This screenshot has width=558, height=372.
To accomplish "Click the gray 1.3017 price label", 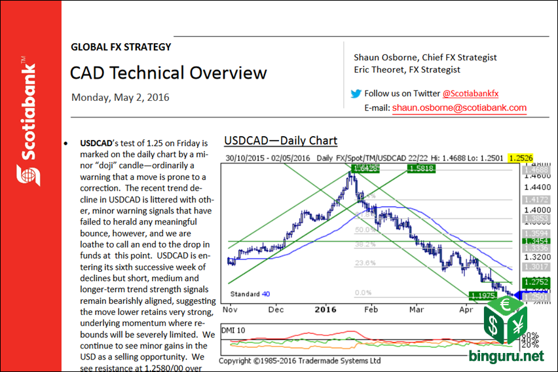I will click(536, 267).
